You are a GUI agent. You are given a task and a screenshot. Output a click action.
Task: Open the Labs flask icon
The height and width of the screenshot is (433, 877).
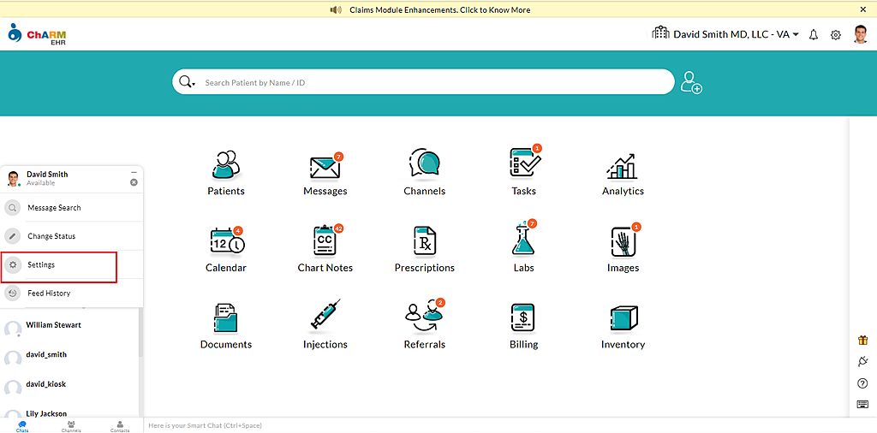point(523,240)
